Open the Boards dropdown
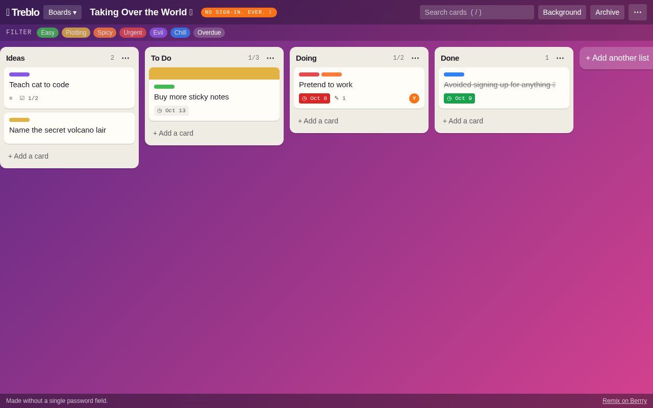This screenshot has height=408, width=653. click(x=62, y=12)
